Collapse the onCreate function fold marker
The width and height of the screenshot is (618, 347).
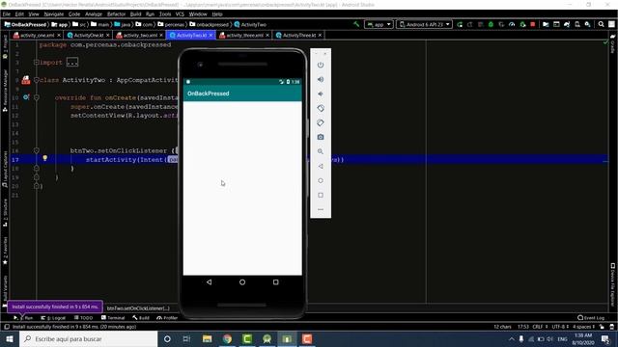coord(37,97)
